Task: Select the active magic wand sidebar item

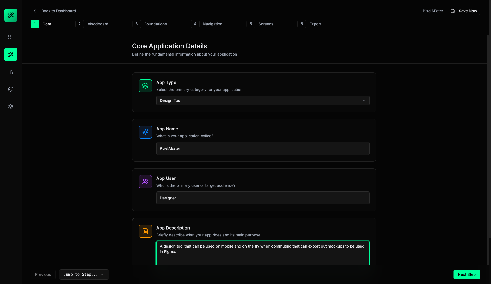Action: (x=11, y=54)
